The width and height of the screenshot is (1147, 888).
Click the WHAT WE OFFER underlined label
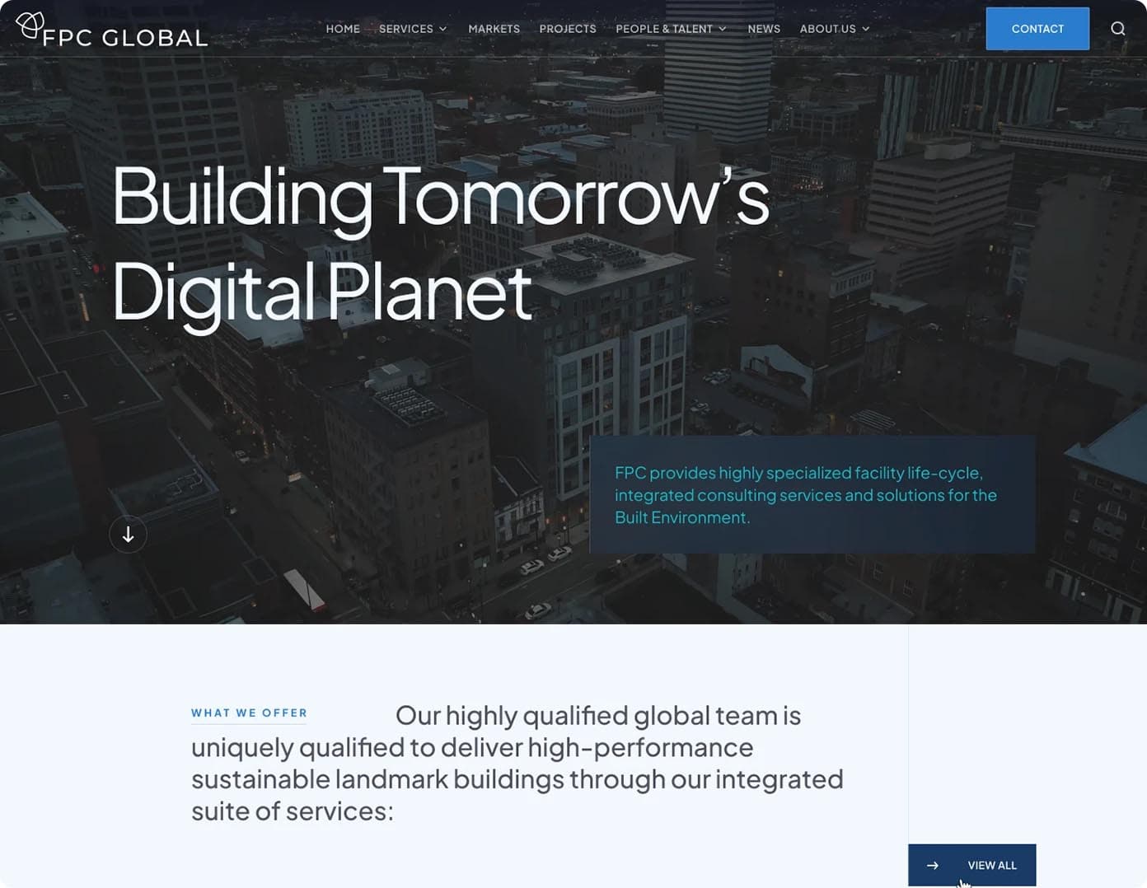(x=249, y=713)
